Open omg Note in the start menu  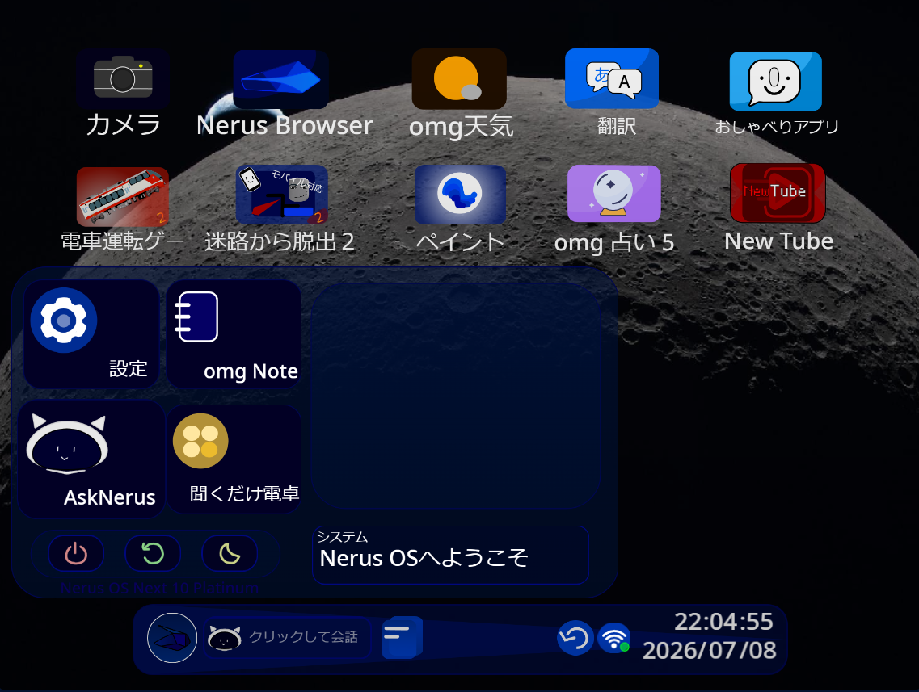pos(234,333)
